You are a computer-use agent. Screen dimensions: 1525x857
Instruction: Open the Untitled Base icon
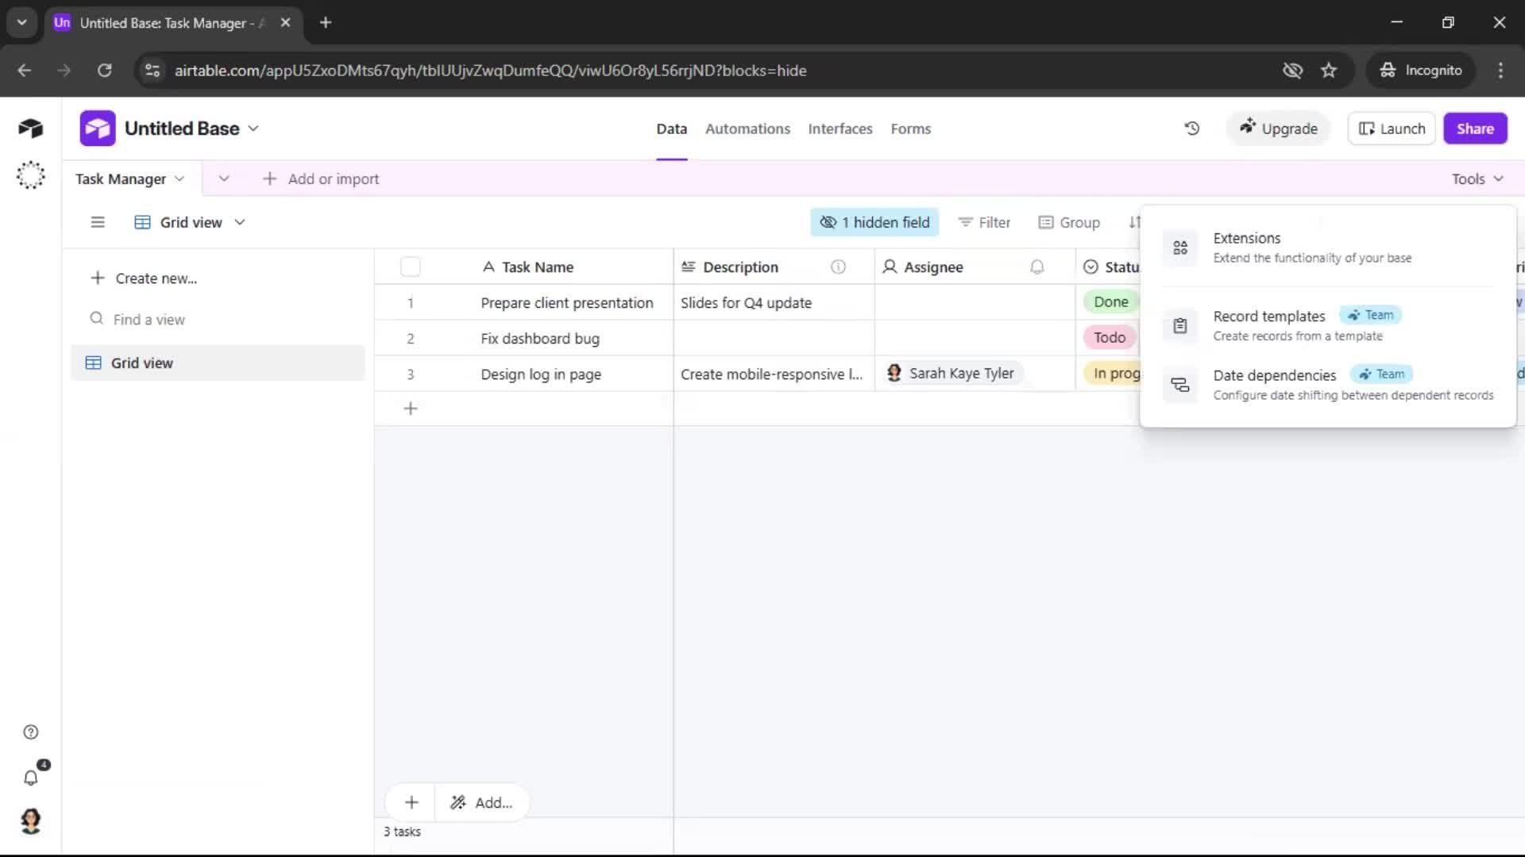click(x=98, y=129)
